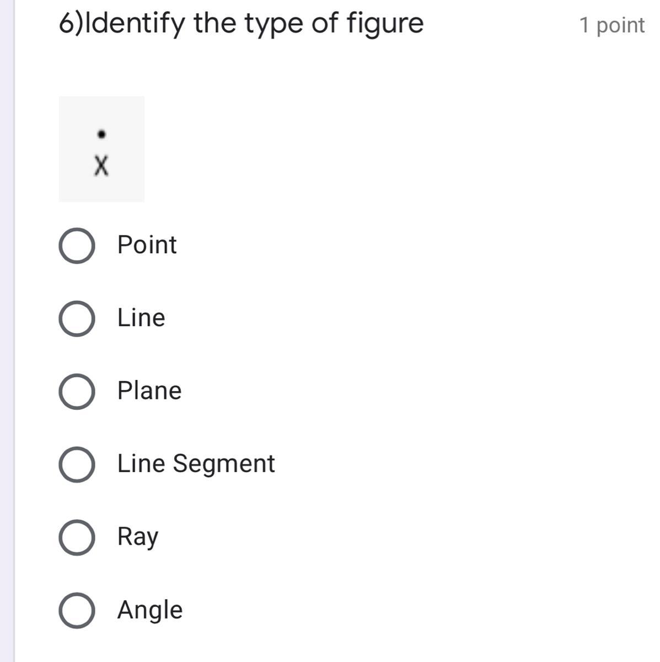Click the '1 point' score label
This screenshot has height=662, width=660.
coord(611,25)
